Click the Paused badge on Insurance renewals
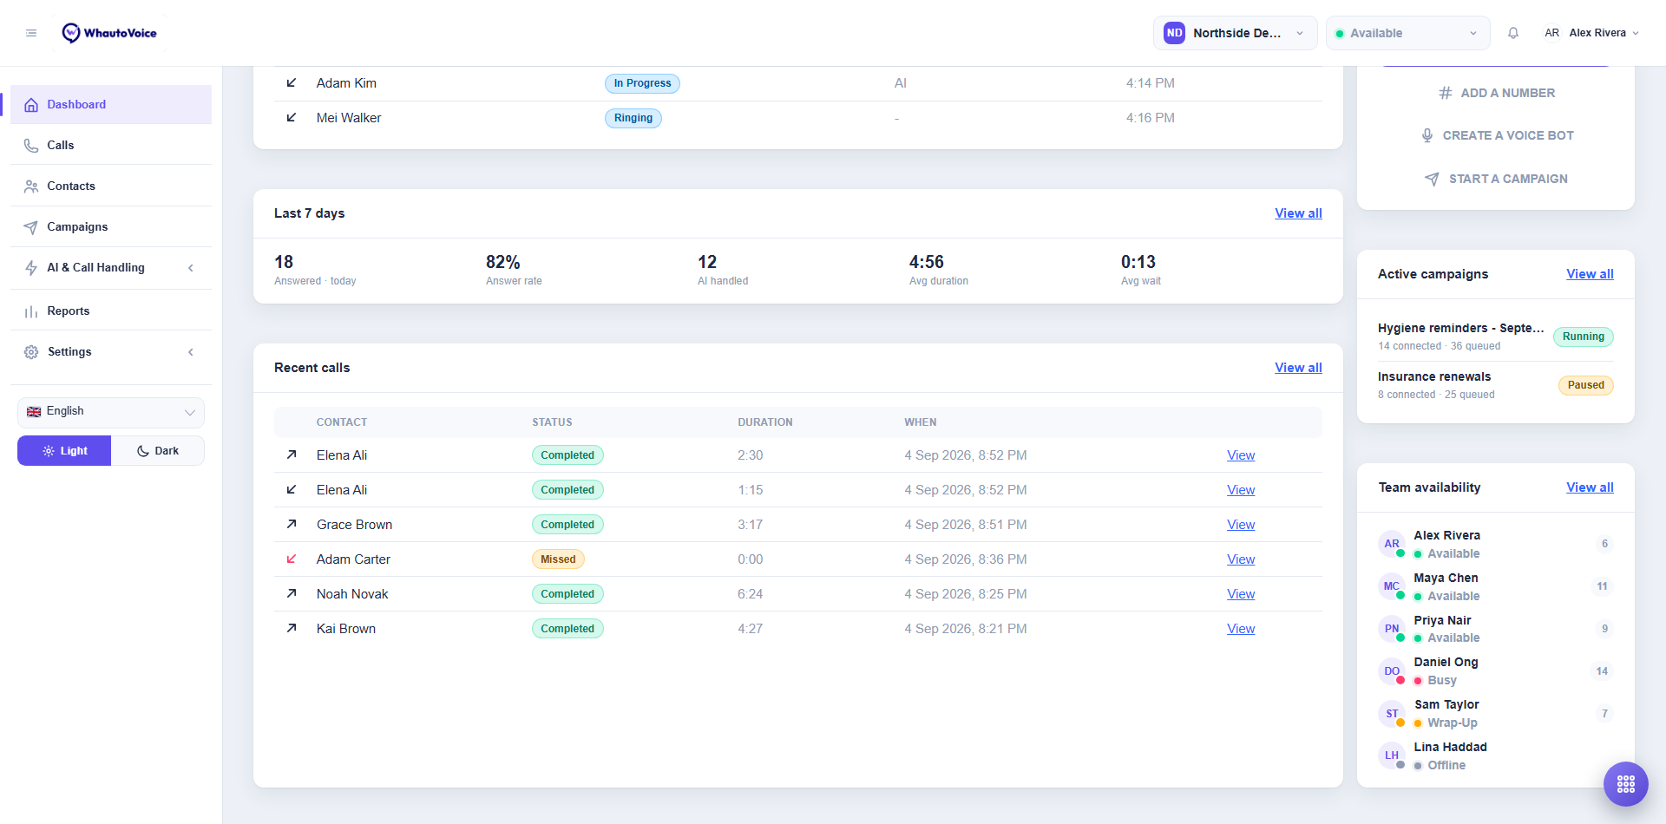Viewport: 1666px width, 824px height. [1585, 385]
